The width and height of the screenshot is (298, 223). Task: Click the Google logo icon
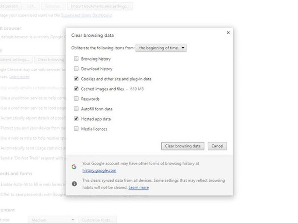coord(74,167)
